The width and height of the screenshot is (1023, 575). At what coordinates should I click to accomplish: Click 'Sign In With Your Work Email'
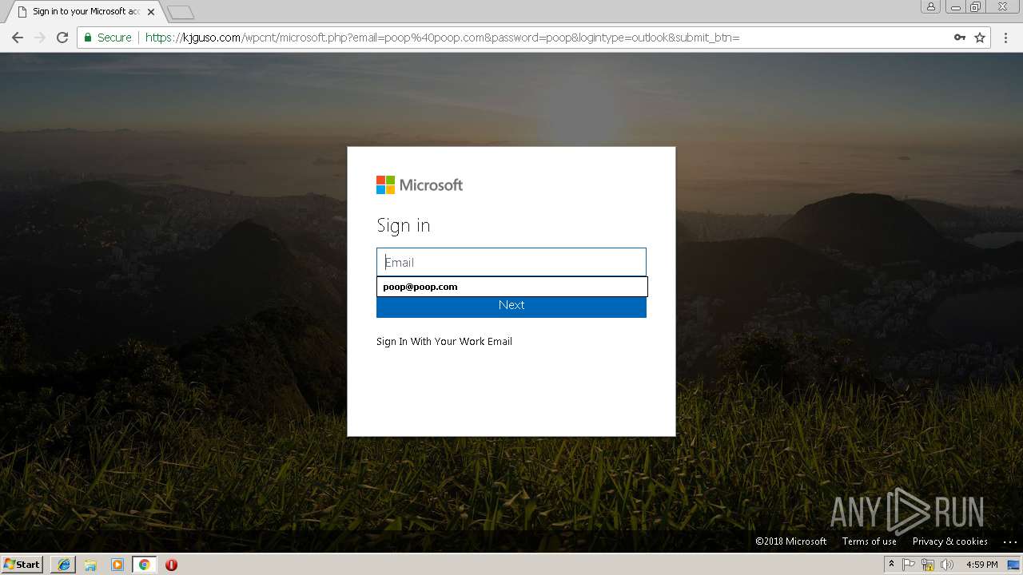click(x=444, y=341)
